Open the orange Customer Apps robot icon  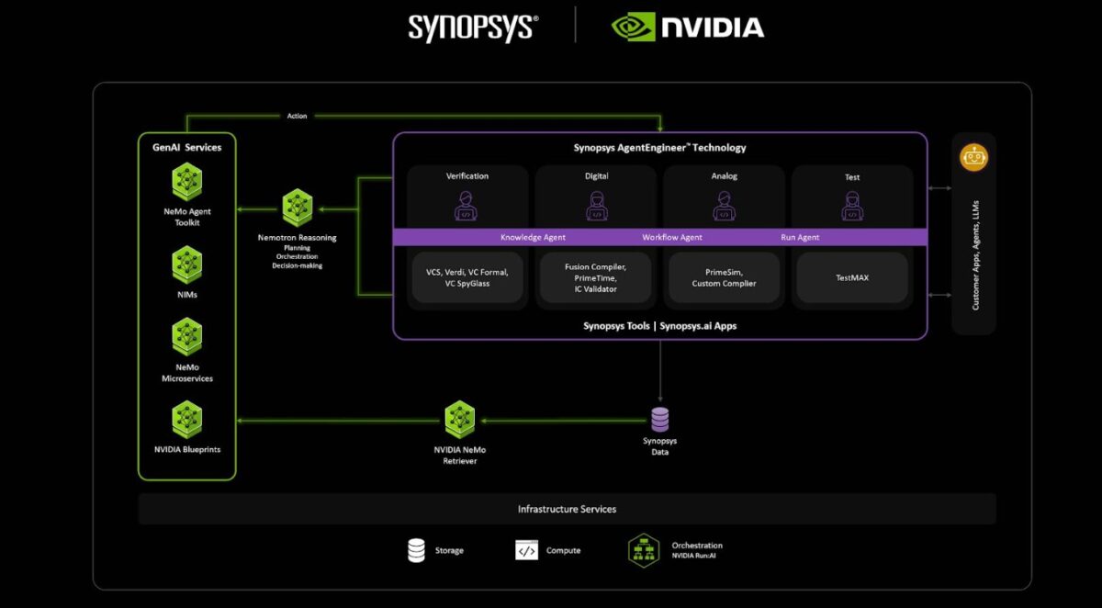973,157
